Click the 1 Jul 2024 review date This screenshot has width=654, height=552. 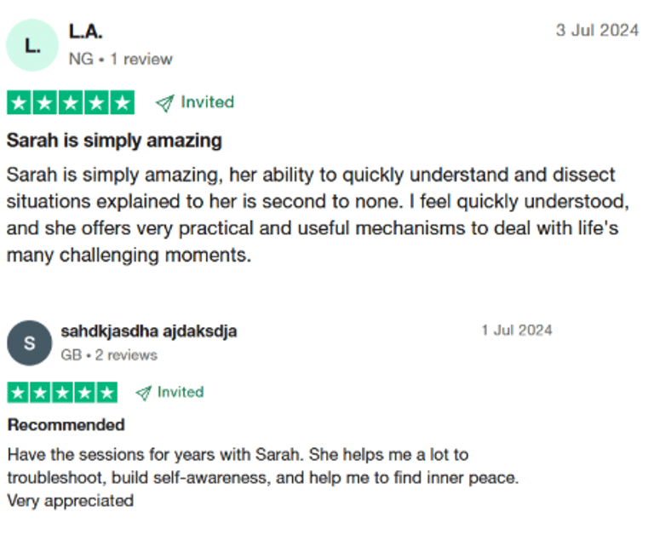click(x=517, y=330)
